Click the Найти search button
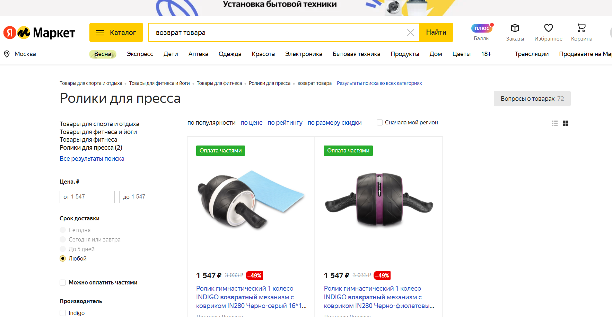Screen dimensions: 612x317 pos(436,32)
